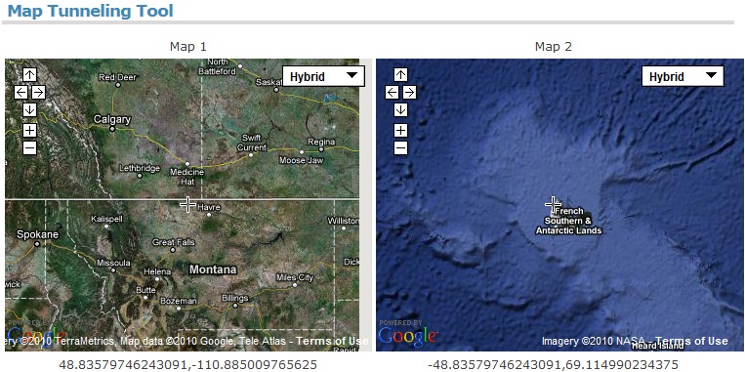Pan Map 1 down with down arrow
The image size is (745, 372).
[x=29, y=109]
